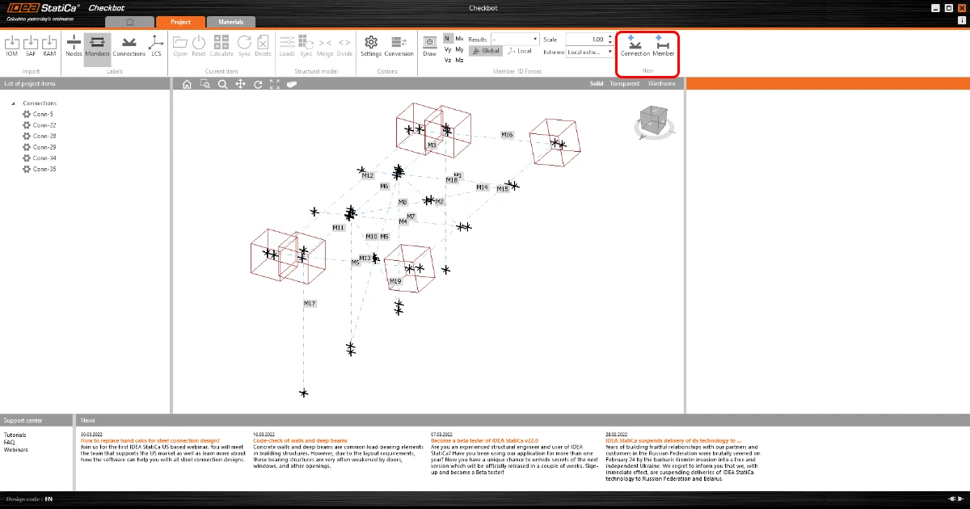Screen dimensions: 970x509
Task: Select Conn-29 in project items
Action: [44, 147]
